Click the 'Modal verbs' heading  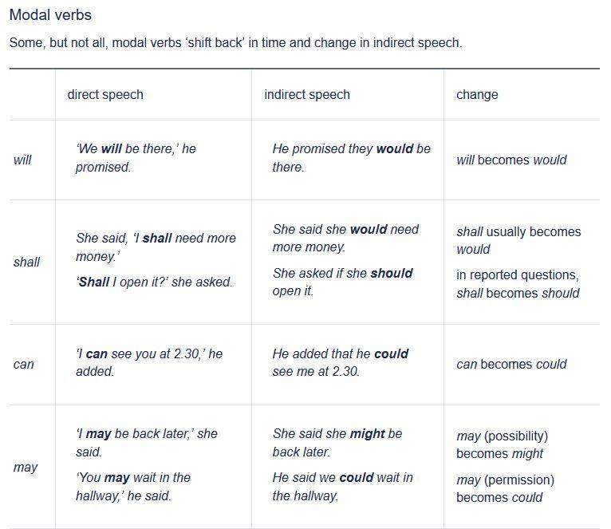(x=50, y=15)
